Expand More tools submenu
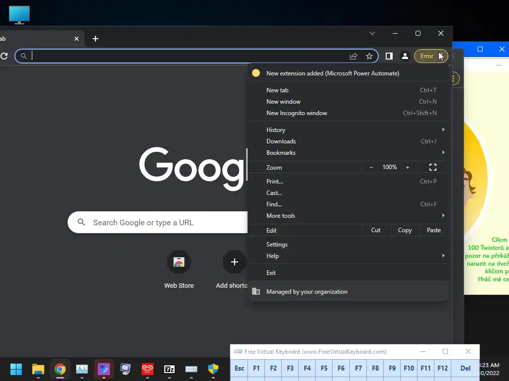Image resolution: width=509 pixels, height=381 pixels. tap(348, 216)
